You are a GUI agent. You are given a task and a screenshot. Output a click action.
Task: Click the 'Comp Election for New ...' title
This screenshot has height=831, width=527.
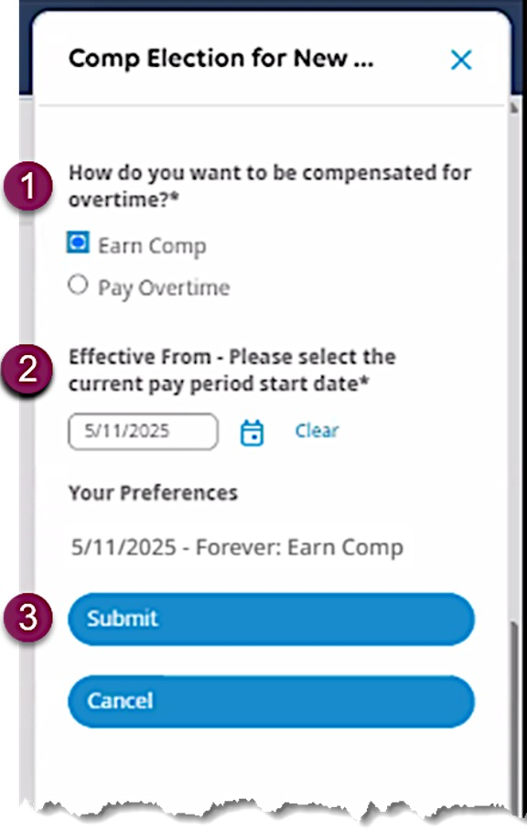(220, 59)
